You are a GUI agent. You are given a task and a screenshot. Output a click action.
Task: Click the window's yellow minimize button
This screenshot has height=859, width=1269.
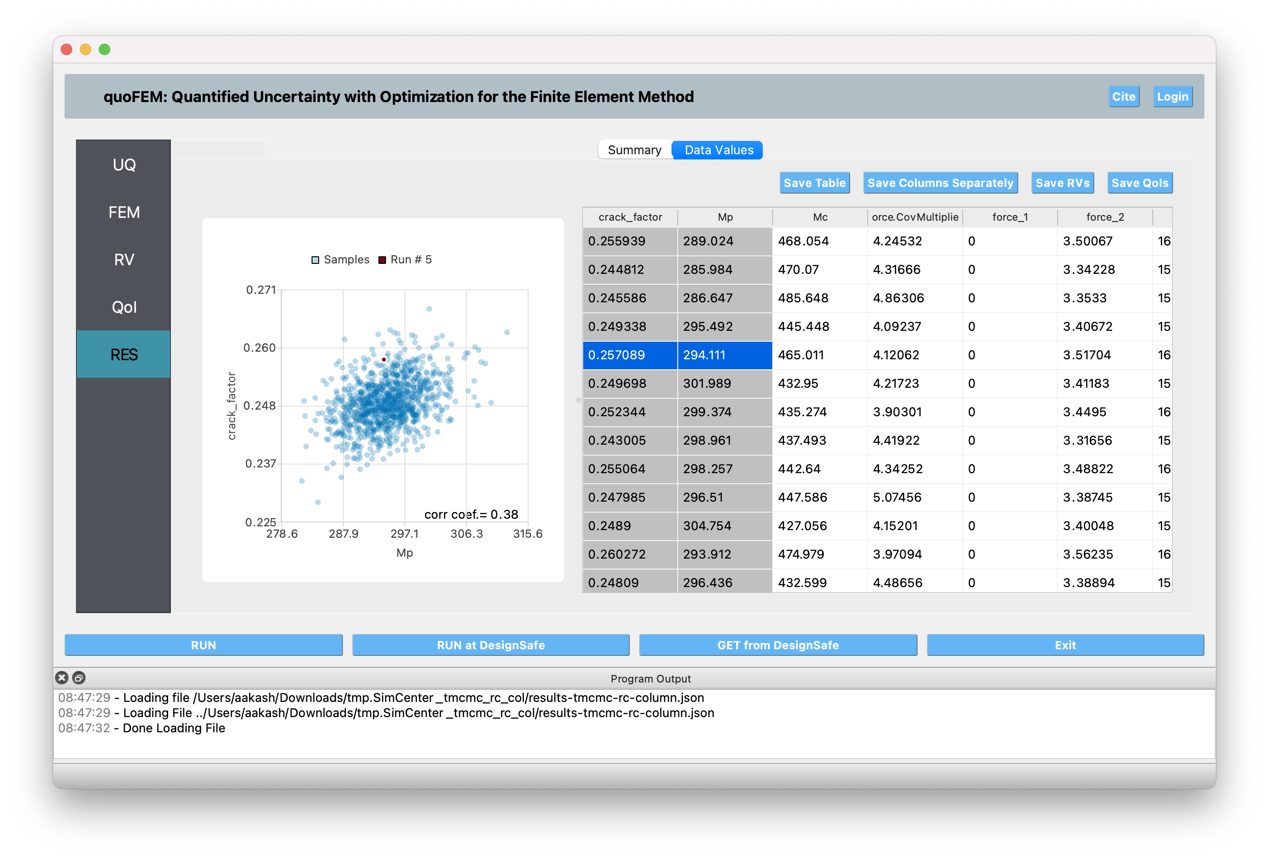[x=85, y=50]
